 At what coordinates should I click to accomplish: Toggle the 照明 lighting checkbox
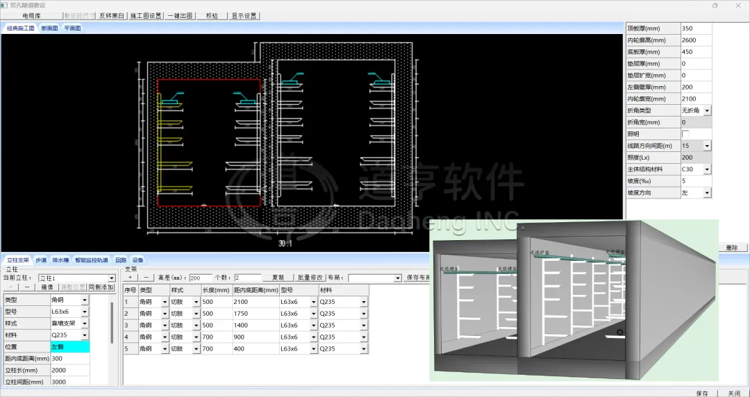pyautogui.click(x=686, y=134)
